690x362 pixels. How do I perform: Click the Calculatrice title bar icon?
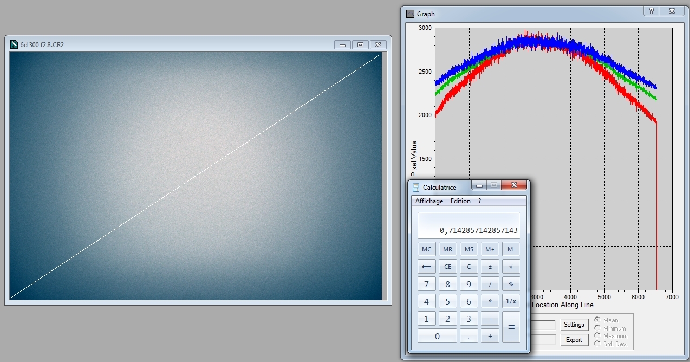pyautogui.click(x=416, y=188)
